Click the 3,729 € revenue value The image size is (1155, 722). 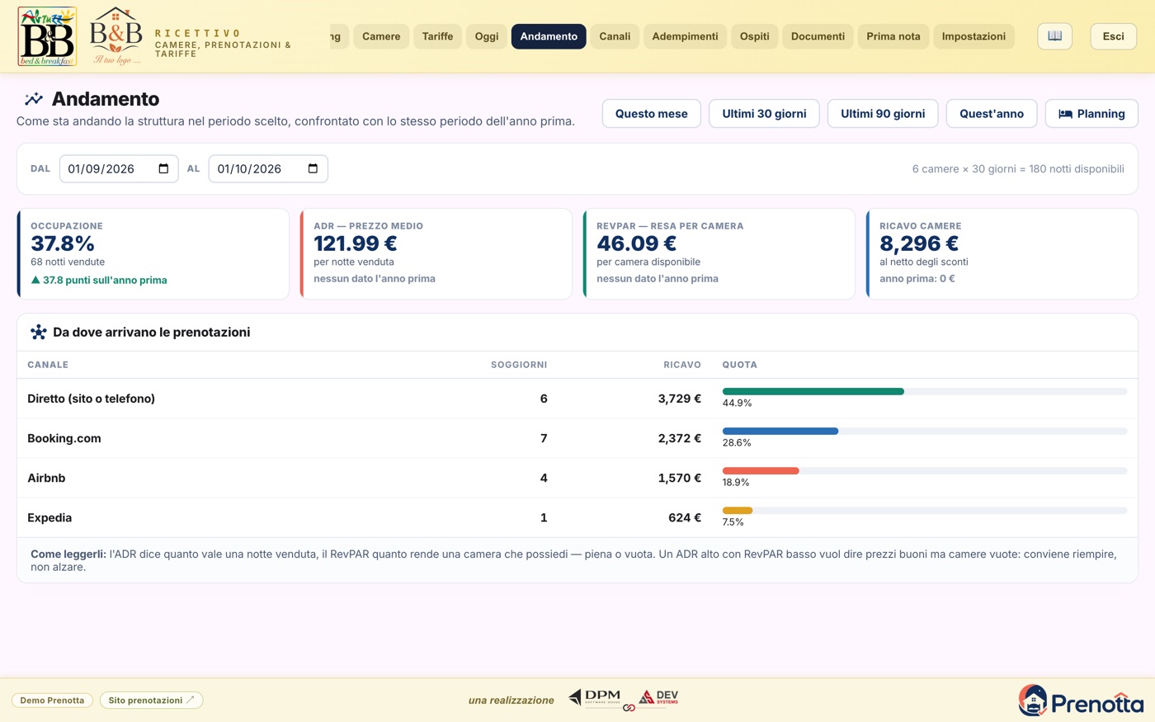680,399
